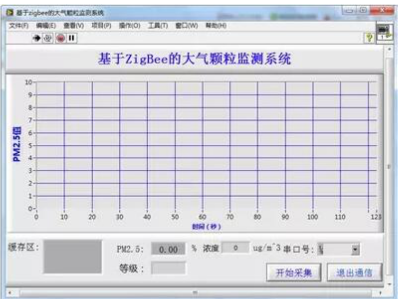Open the 工具(T) menu
This screenshot has width=401, height=299.
pos(158,25)
